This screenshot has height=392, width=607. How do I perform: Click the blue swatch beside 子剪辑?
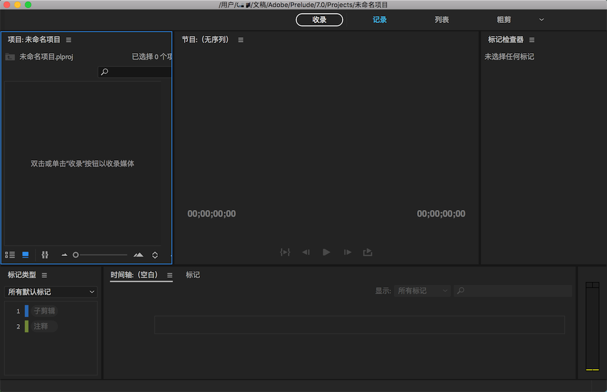click(27, 311)
